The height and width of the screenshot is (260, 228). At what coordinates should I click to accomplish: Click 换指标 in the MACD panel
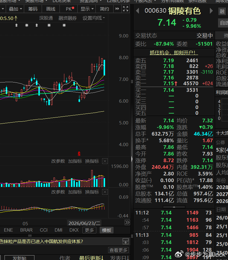pos(92,192)
